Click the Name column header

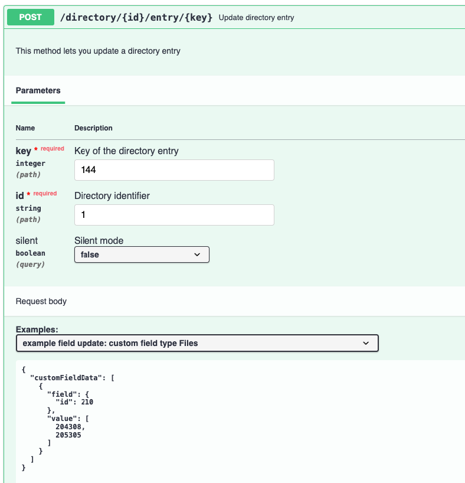point(25,128)
